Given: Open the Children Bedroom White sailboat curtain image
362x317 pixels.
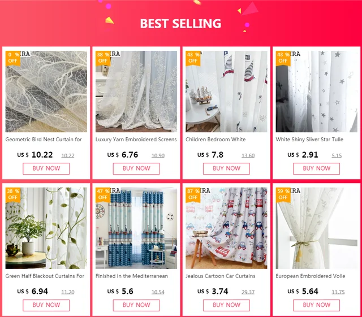Looking at the screenshot, I should (x=226, y=92).
